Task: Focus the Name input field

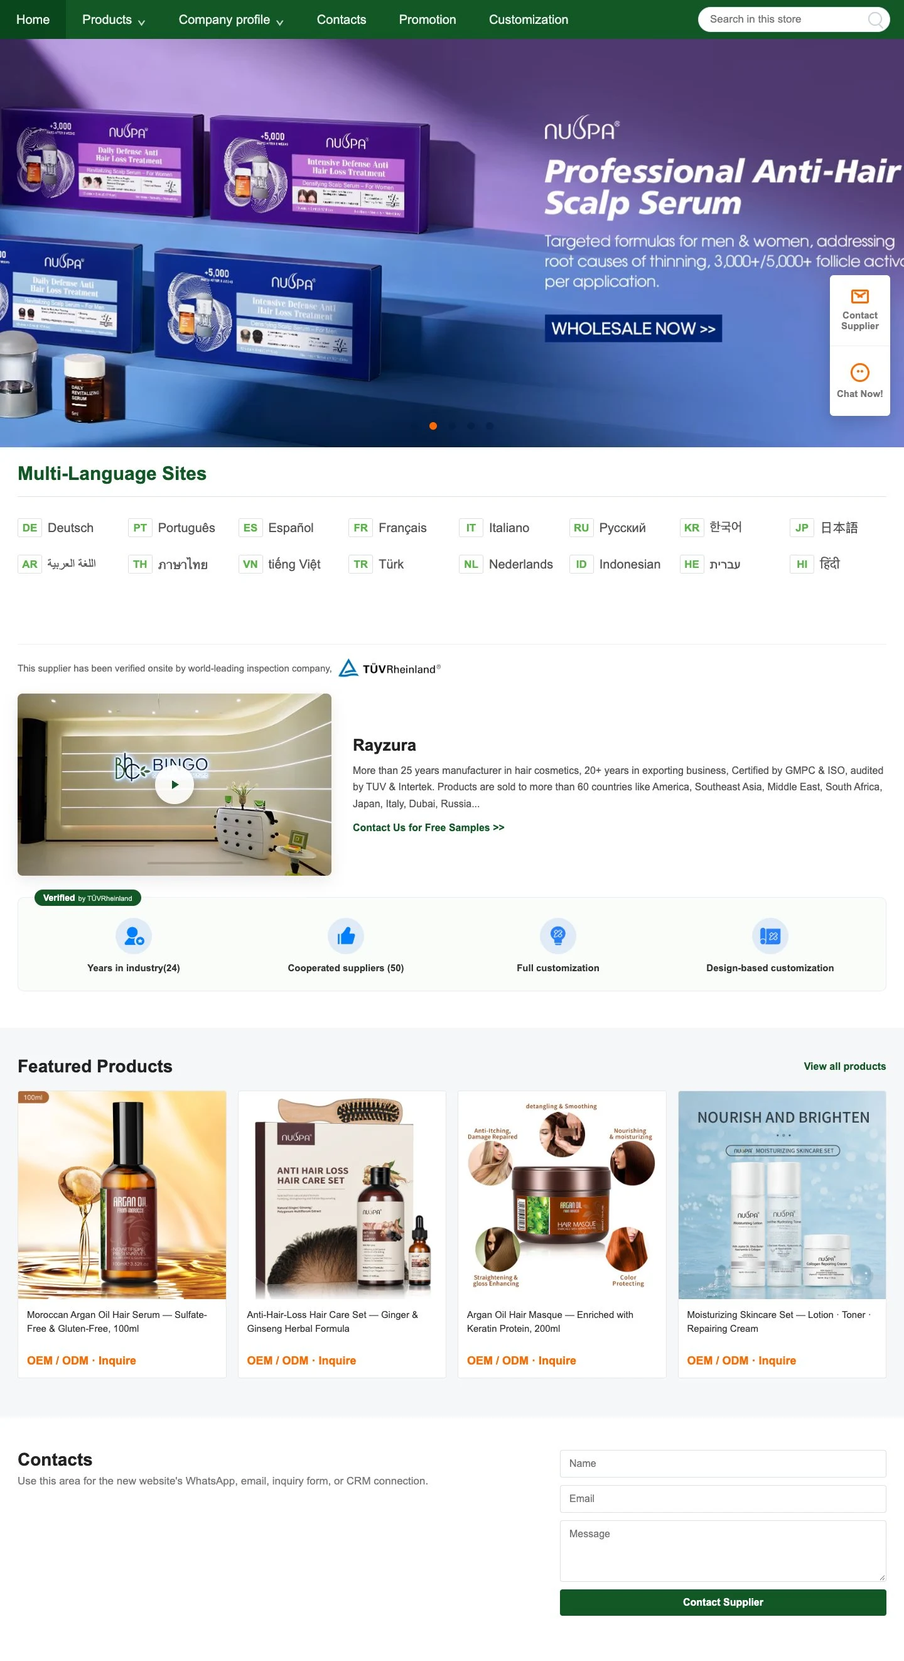Action: pyautogui.click(x=723, y=1463)
